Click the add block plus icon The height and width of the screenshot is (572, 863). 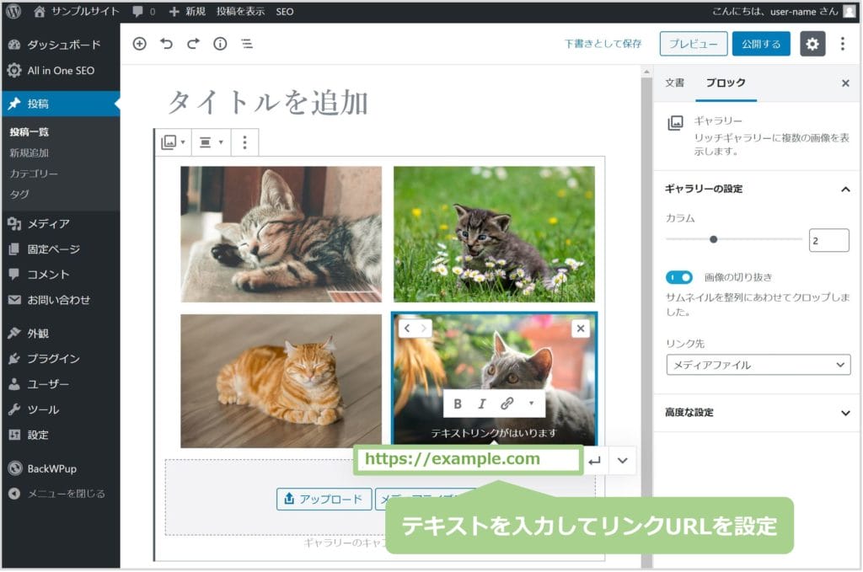point(140,44)
